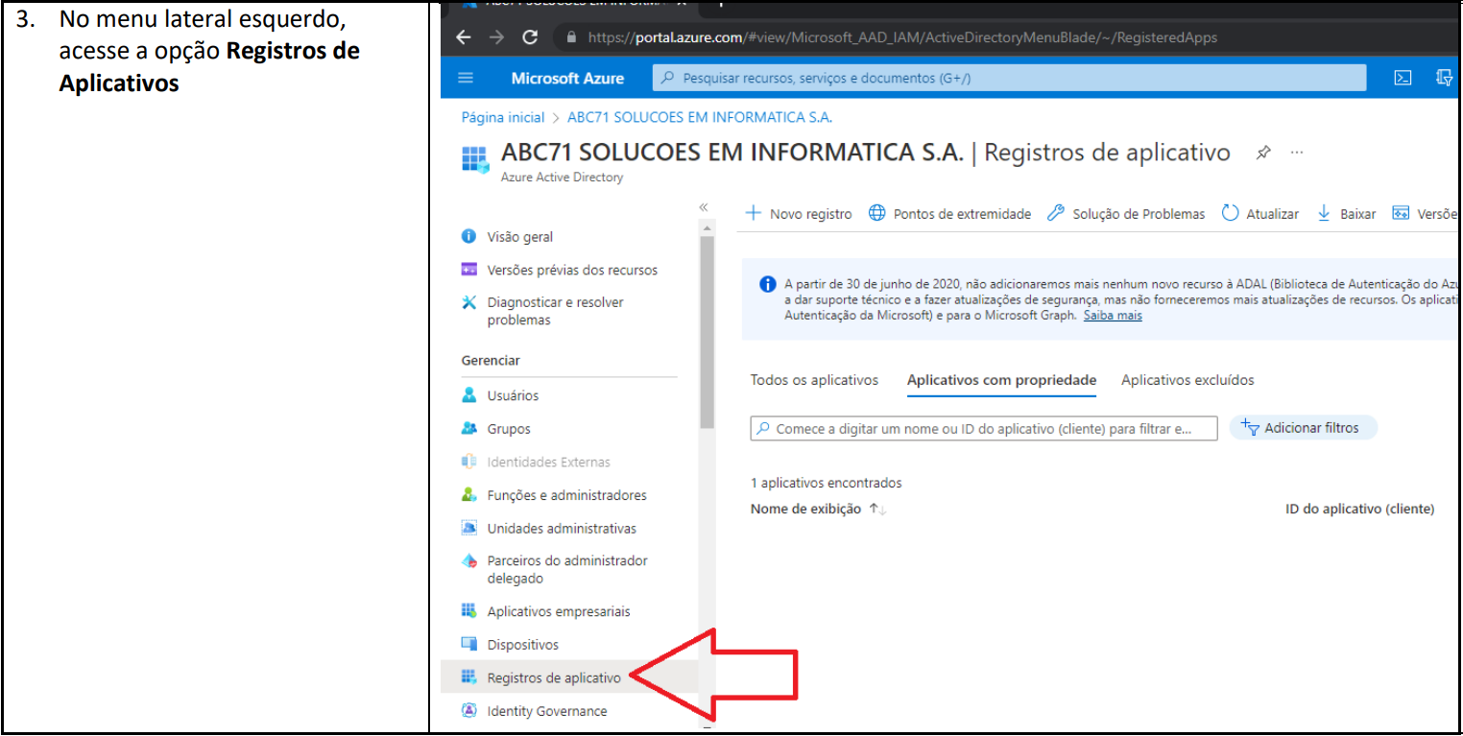This screenshot has width=1463, height=736.
Task: Click '1 aplicativos encontrados' text
Action: click(827, 483)
